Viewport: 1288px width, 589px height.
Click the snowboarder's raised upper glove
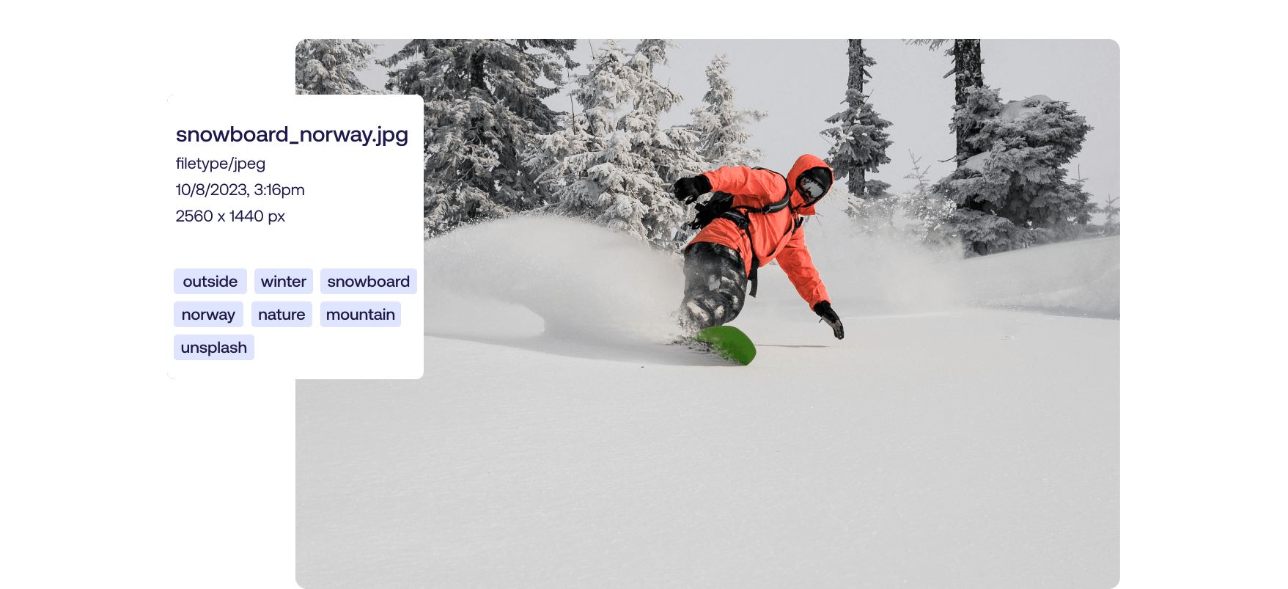[689, 189]
